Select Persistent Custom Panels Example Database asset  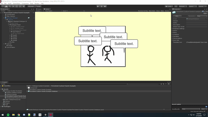44,91
